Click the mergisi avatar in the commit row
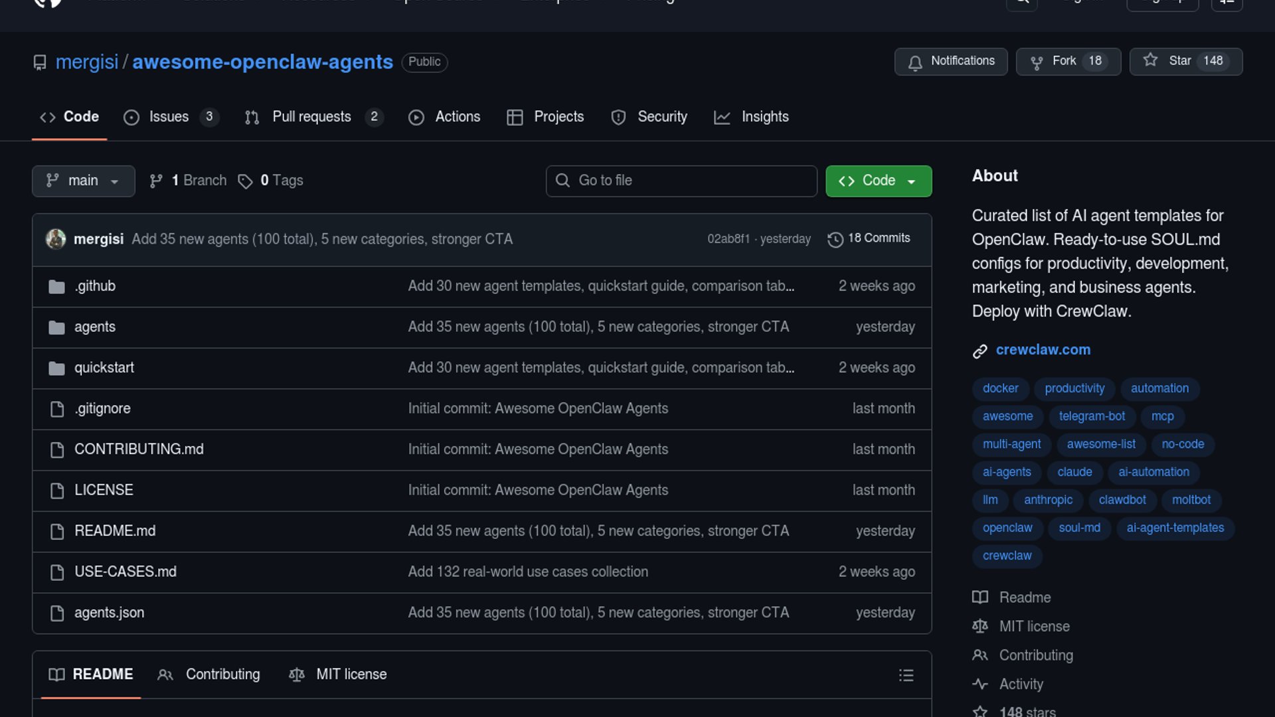Image resolution: width=1275 pixels, height=717 pixels. pyautogui.click(x=56, y=239)
